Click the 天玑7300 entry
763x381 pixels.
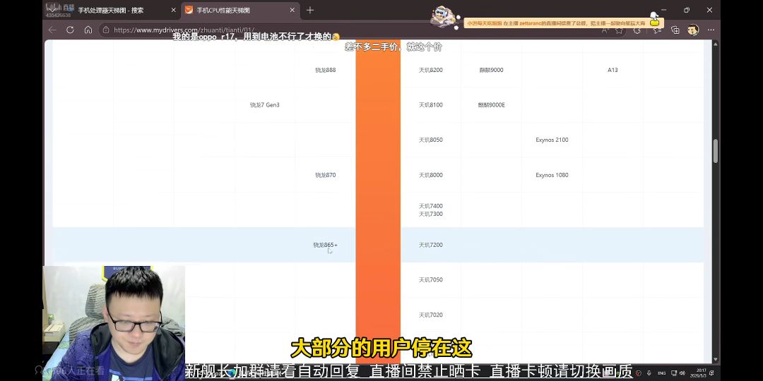click(x=431, y=214)
